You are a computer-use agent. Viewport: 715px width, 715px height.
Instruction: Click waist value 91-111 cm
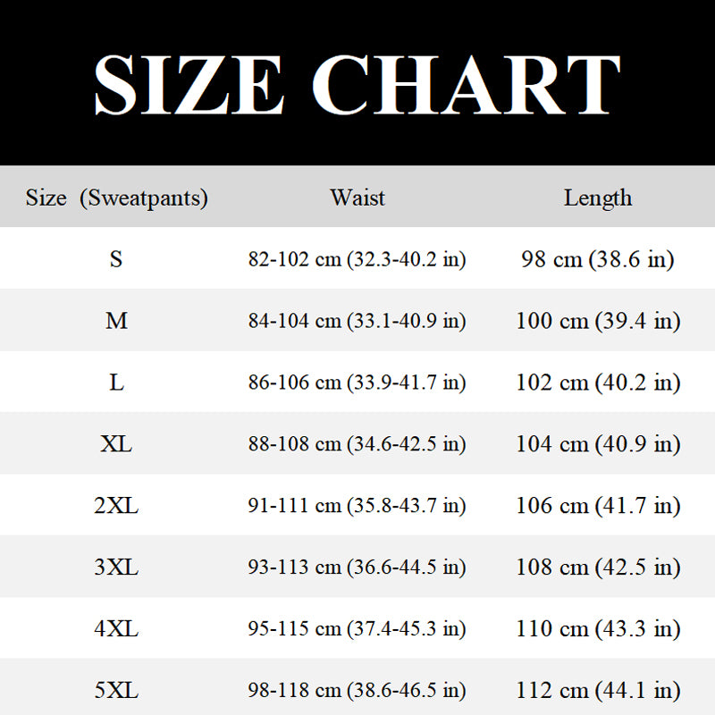[357, 507]
